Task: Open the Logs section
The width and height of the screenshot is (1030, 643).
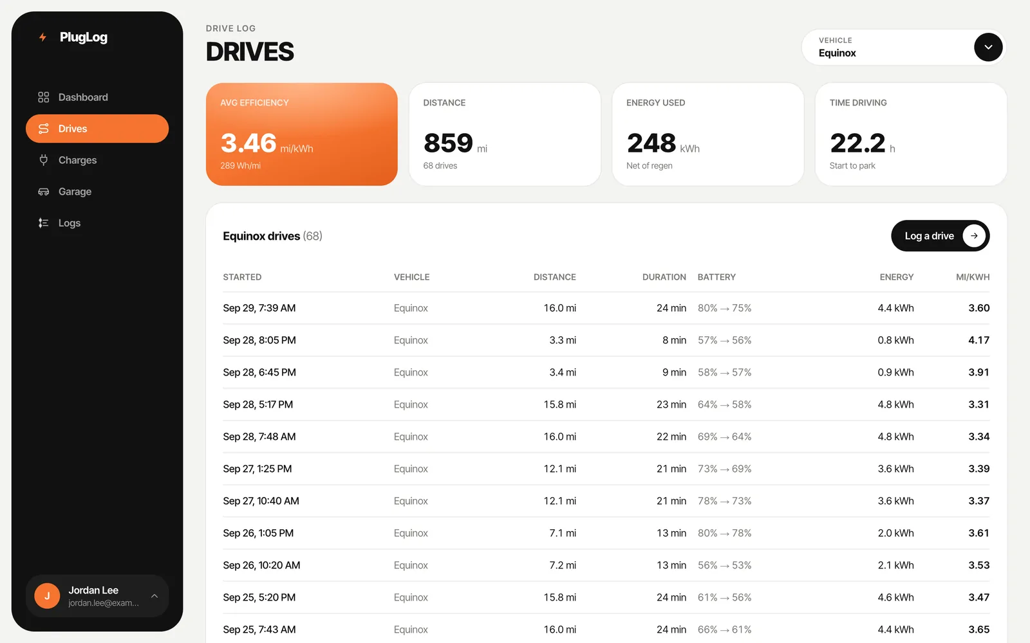Action: 97,223
